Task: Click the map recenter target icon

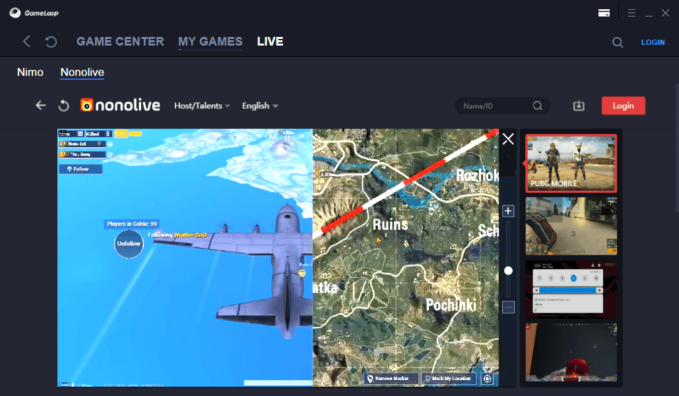Action: [487, 379]
